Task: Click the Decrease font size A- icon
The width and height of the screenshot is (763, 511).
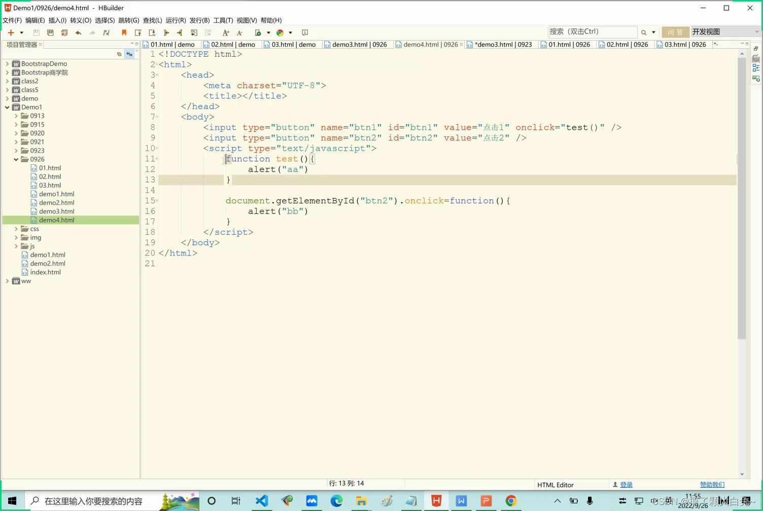Action: click(x=239, y=32)
